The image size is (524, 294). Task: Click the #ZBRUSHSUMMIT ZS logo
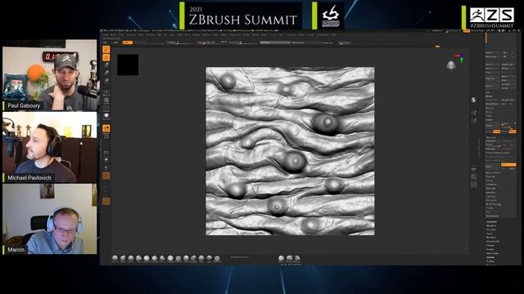490,16
